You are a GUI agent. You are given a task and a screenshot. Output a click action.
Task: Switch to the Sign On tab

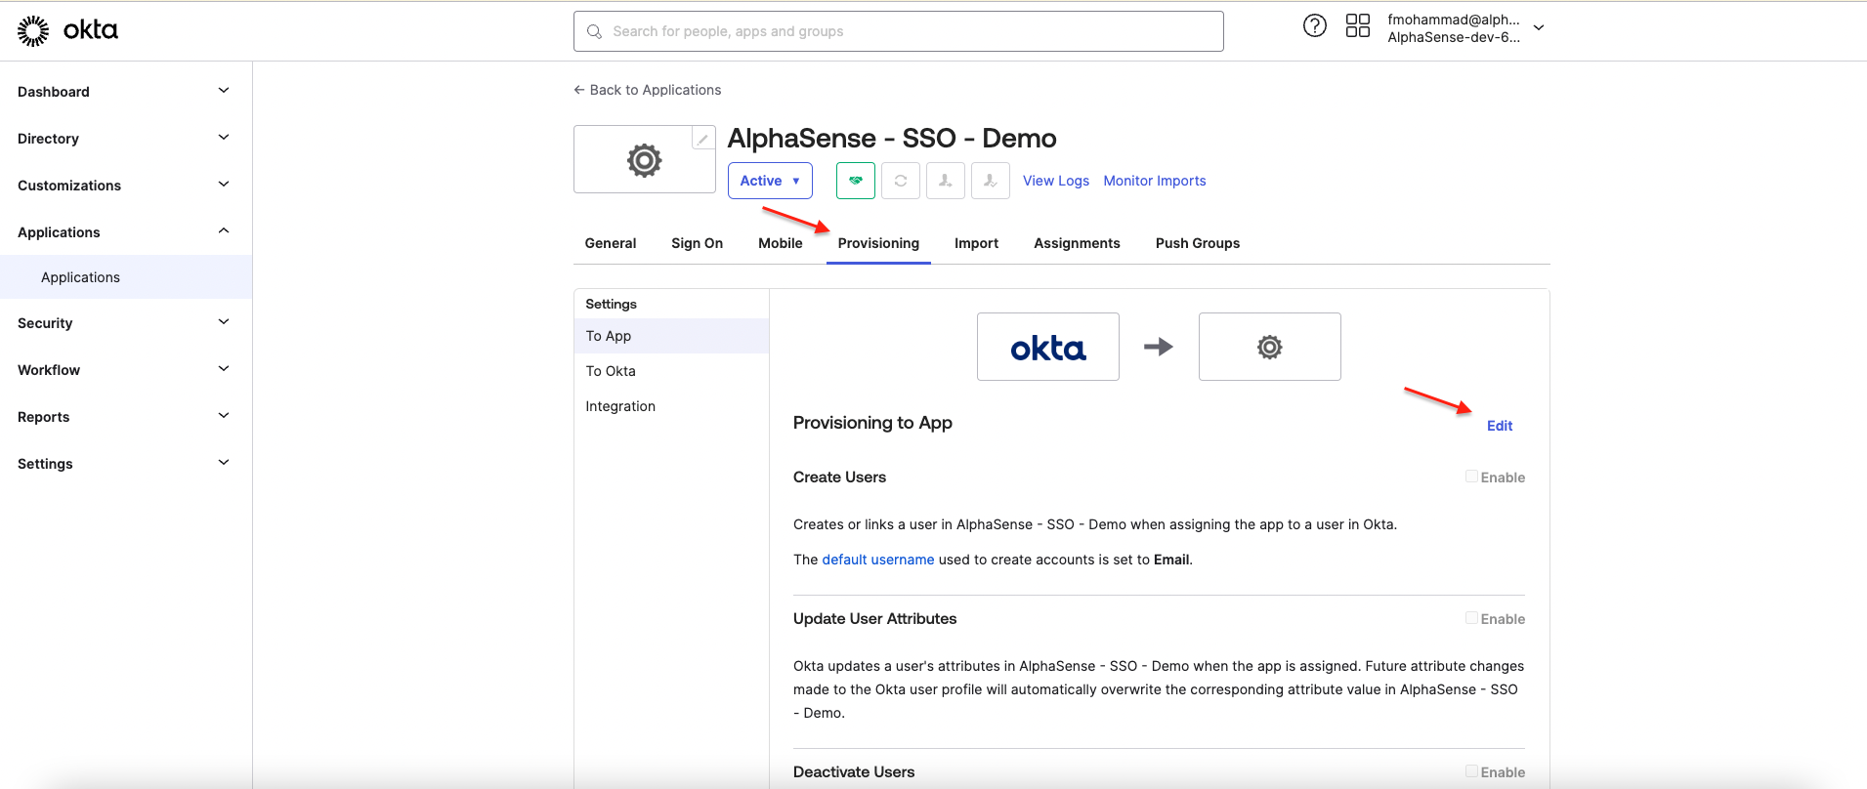coord(697,243)
